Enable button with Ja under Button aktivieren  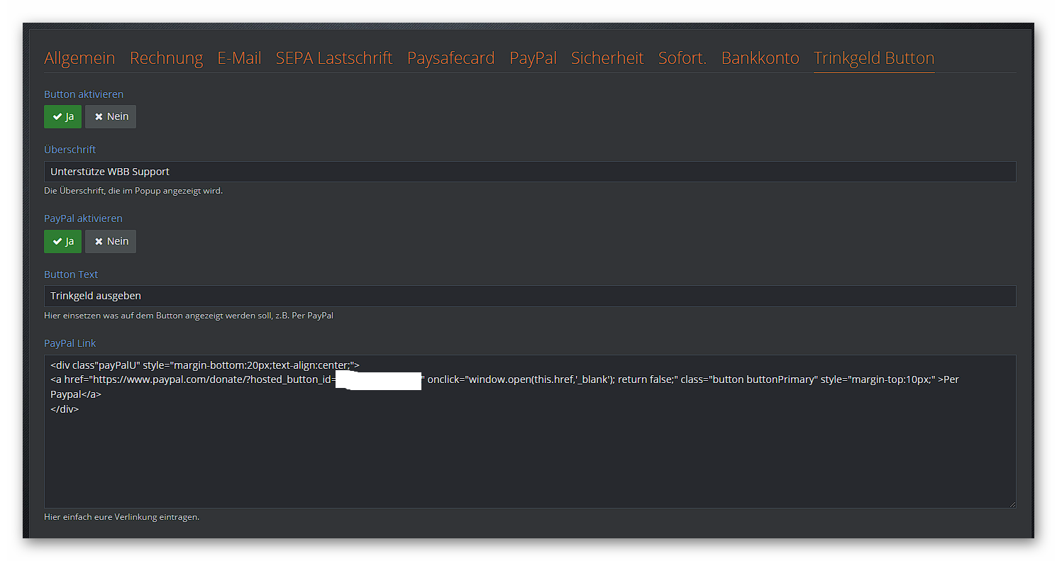(63, 116)
